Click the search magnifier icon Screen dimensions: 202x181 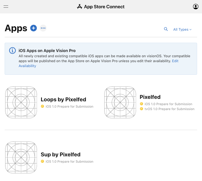point(166,29)
